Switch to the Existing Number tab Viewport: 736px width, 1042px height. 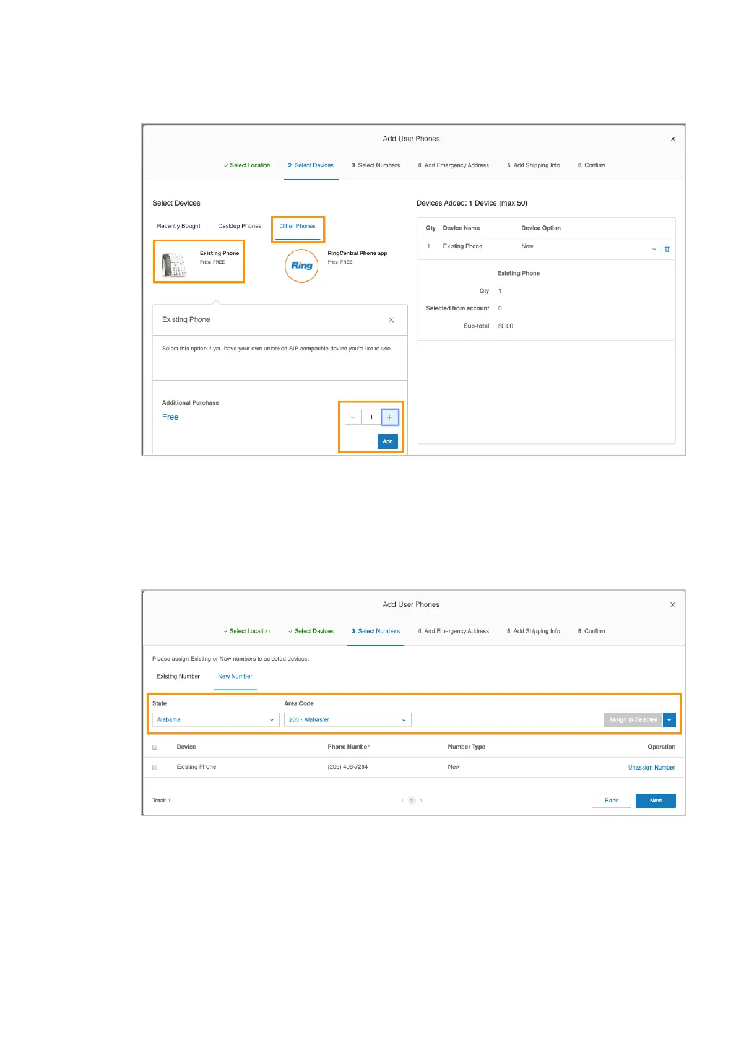[178, 676]
